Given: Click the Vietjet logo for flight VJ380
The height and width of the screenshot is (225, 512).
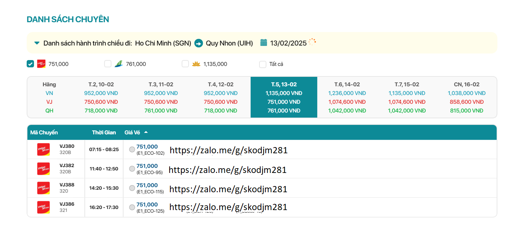Looking at the screenshot, I should click(x=43, y=149).
